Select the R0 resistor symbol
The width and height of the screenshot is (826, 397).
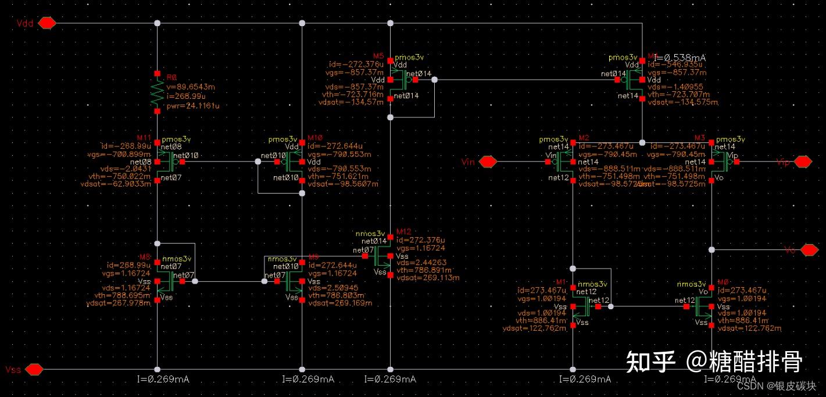click(x=157, y=92)
